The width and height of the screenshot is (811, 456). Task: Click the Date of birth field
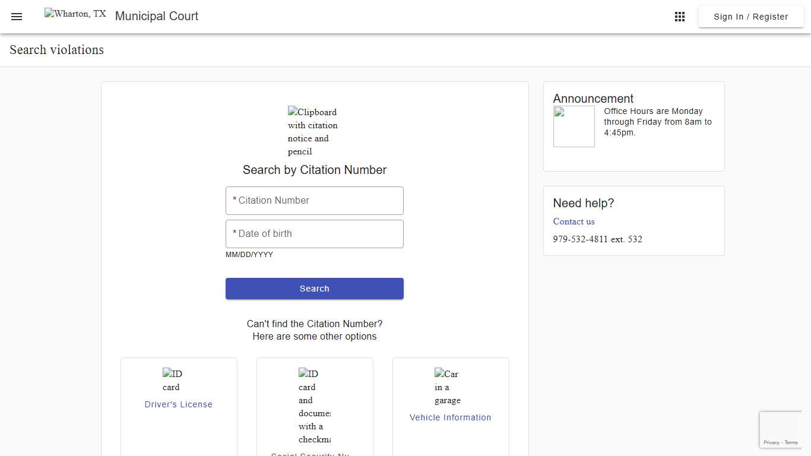point(314,233)
